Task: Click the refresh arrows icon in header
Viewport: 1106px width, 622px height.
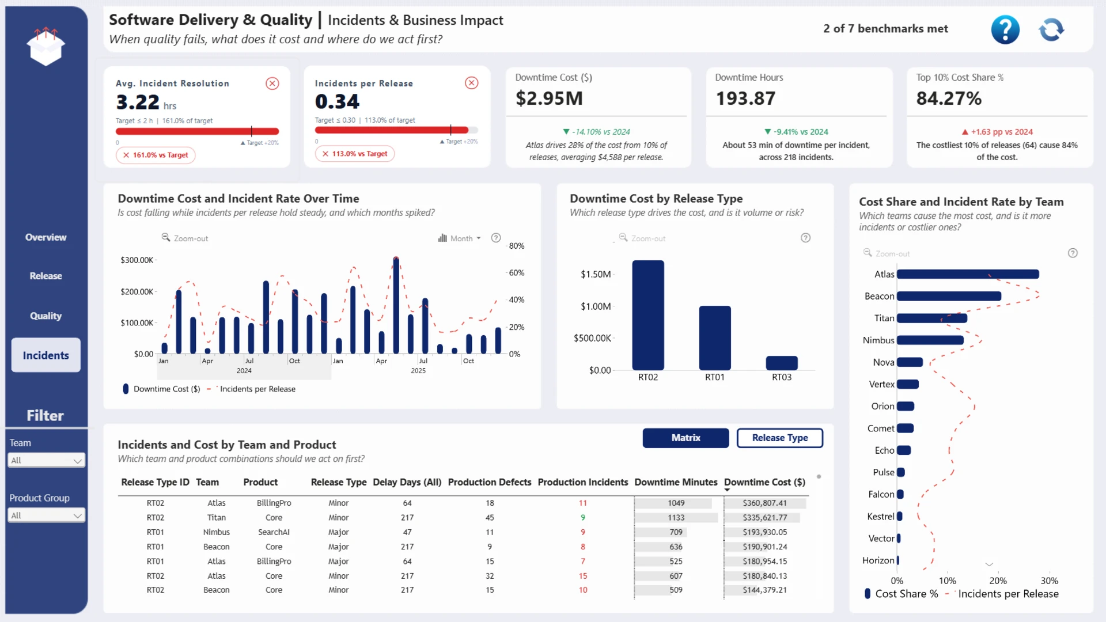Action: tap(1052, 29)
